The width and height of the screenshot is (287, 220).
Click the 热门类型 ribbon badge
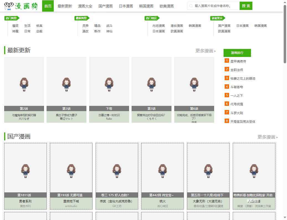pos(12,18)
